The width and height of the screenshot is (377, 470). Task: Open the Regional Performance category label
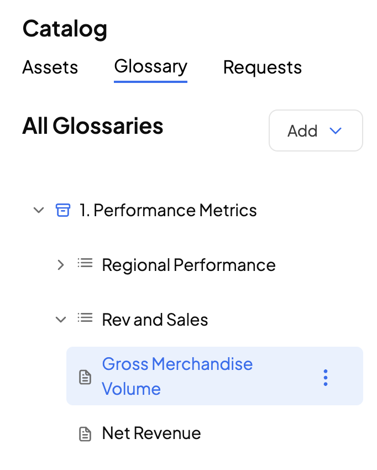coord(189,265)
